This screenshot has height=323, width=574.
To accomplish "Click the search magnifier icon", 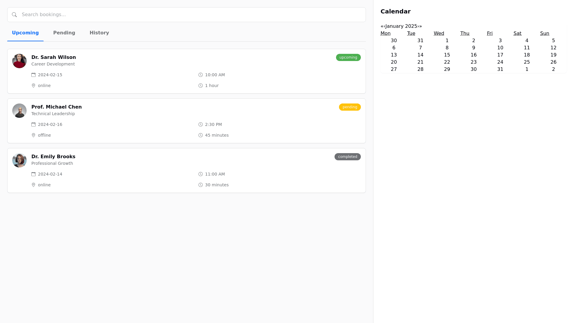I will 14,14.
